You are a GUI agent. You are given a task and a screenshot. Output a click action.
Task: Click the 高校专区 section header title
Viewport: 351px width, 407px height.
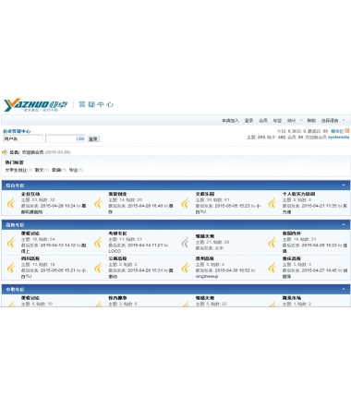coord(15,225)
